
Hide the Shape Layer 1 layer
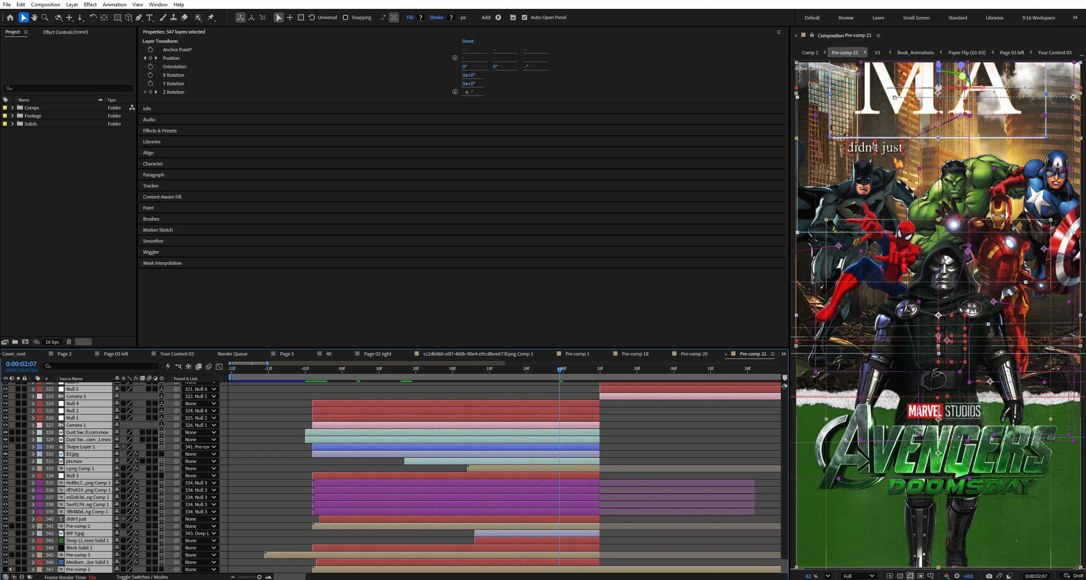click(5, 447)
